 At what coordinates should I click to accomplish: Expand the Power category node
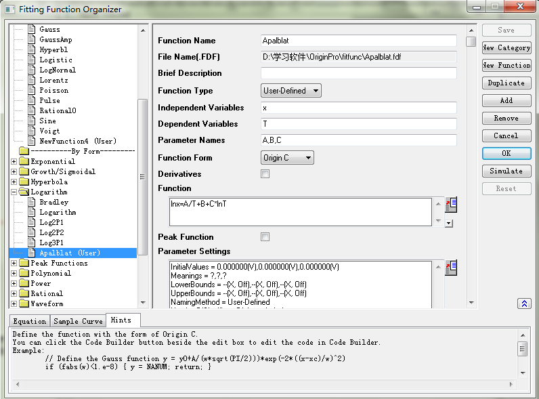[14, 283]
